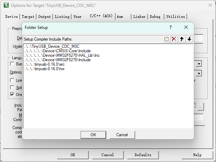Image resolution: width=216 pixels, height=162 pixels.
Task: Switch to the Target tab
Action: [x=28, y=17]
